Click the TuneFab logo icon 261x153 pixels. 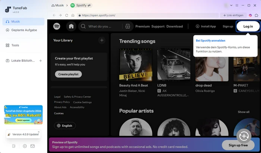click(x=8, y=9)
